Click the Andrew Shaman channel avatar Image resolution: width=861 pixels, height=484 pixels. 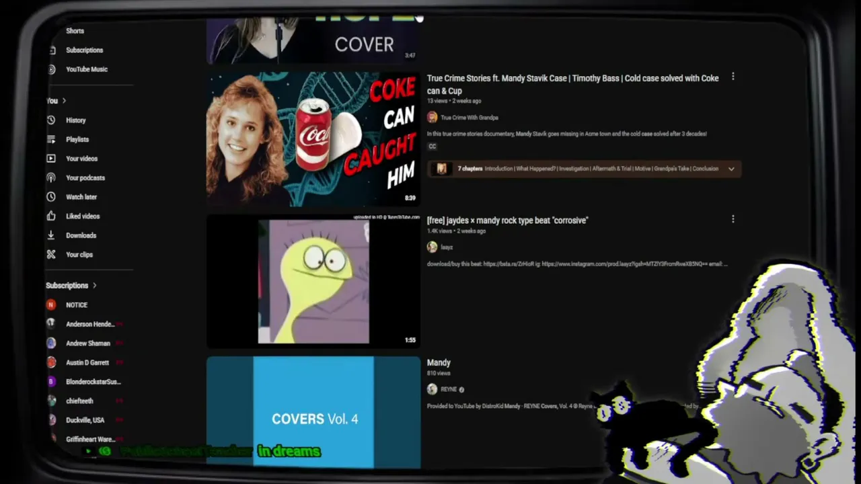(x=51, y=343)
